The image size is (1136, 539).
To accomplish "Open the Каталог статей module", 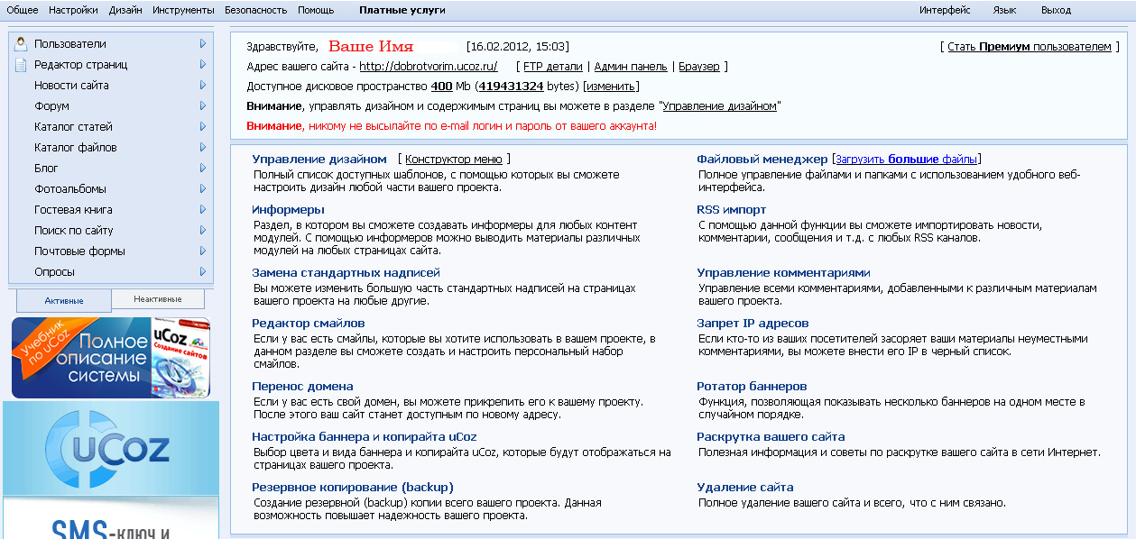I will pyautogui.click(x=73, y=126).
